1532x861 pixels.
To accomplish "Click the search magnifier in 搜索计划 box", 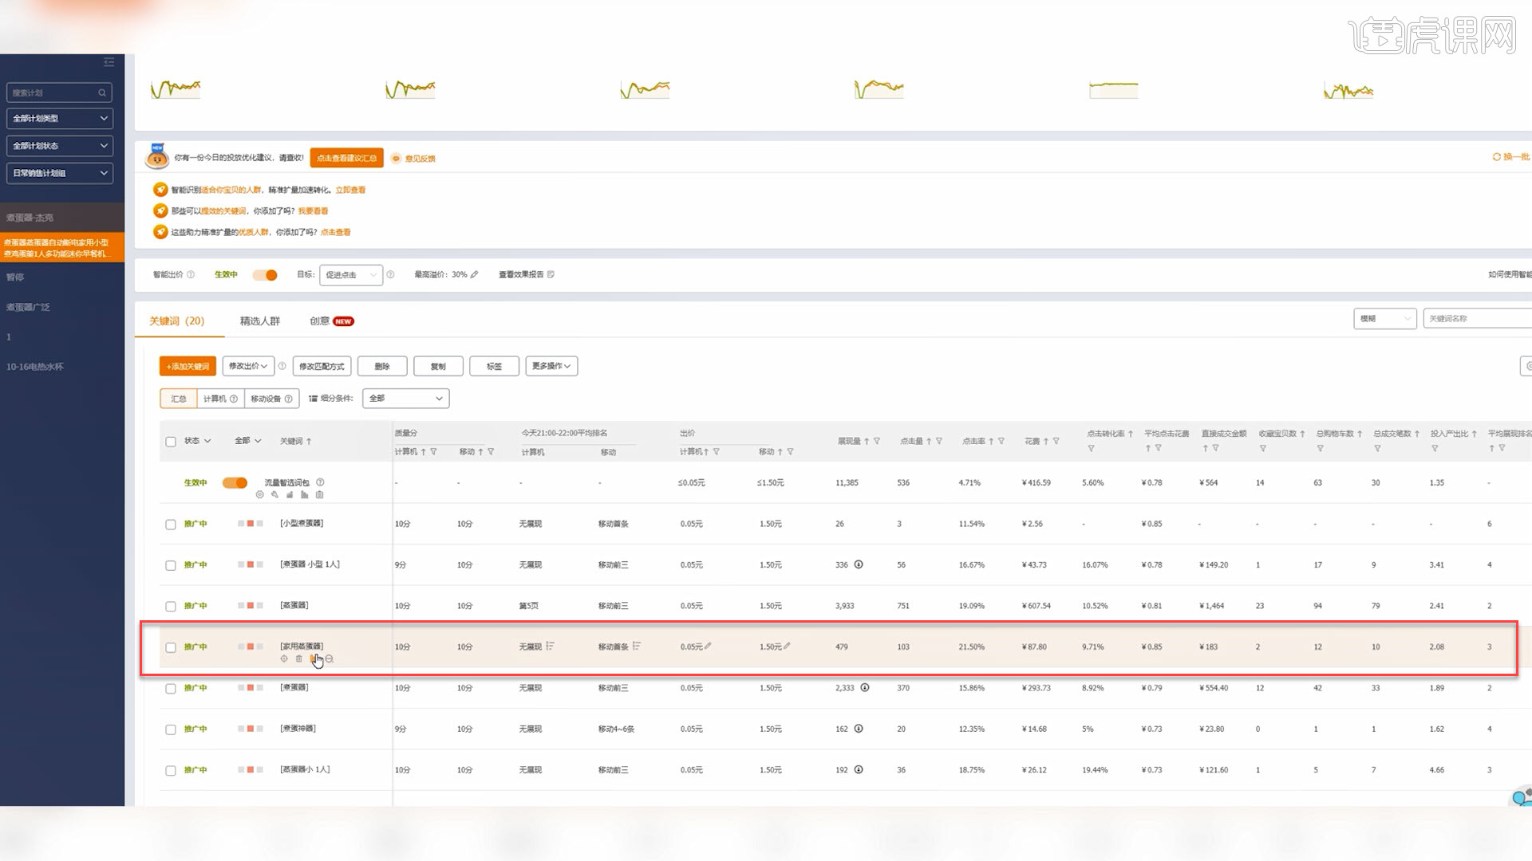I will pyautogui.click(x=102, y=93).
